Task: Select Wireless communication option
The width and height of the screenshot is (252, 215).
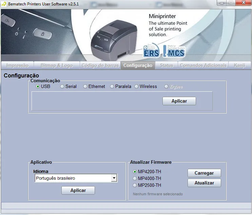Action: coord(136,87)
